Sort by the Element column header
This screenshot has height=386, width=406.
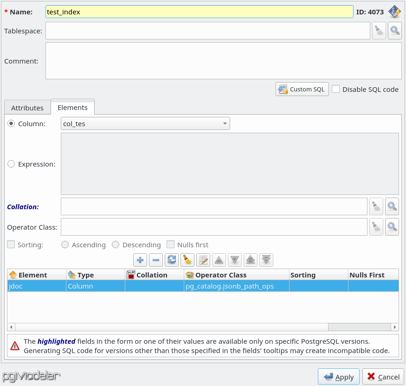click(x=37, y=275)
